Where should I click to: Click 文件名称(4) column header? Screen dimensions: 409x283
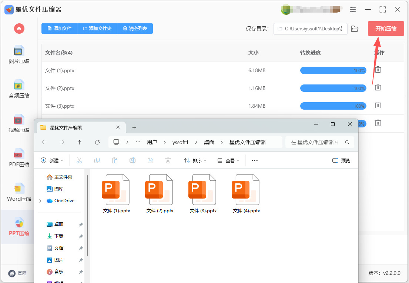pos(59,53)
